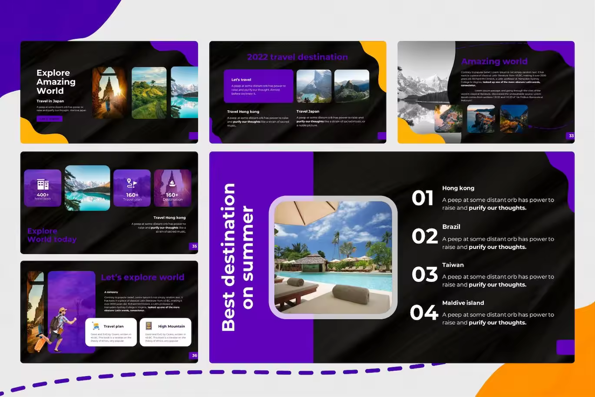Select the green hill path photo
This screenshot has height=397, width=595.
(x=149, y=93)
